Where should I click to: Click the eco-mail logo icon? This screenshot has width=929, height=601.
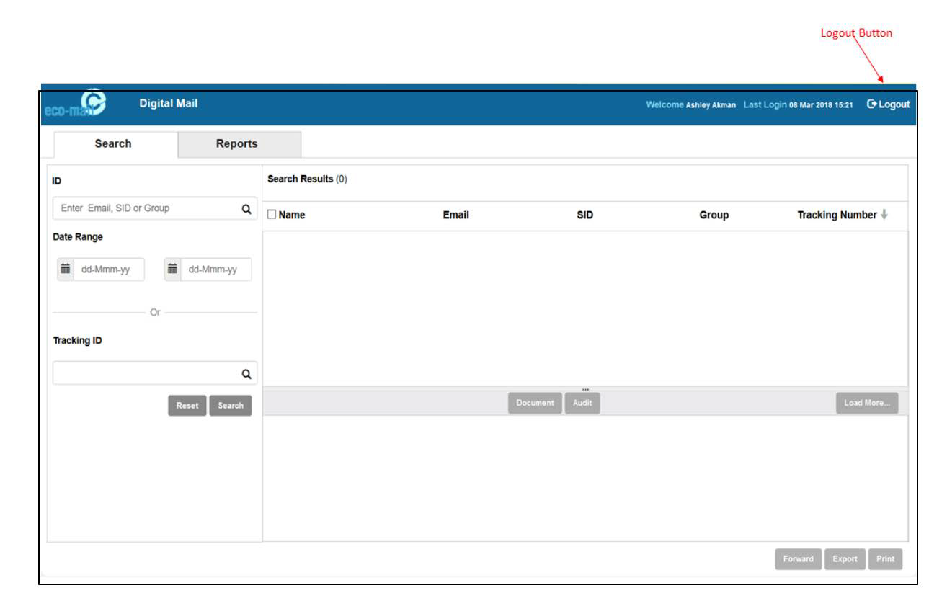click(92, 102)
